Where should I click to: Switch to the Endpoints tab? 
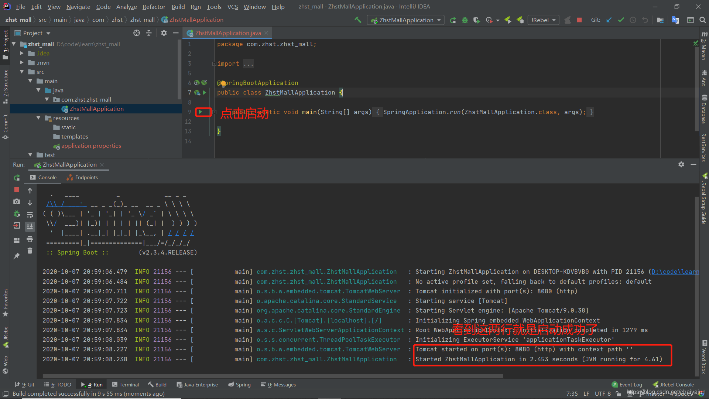(82, 177)
